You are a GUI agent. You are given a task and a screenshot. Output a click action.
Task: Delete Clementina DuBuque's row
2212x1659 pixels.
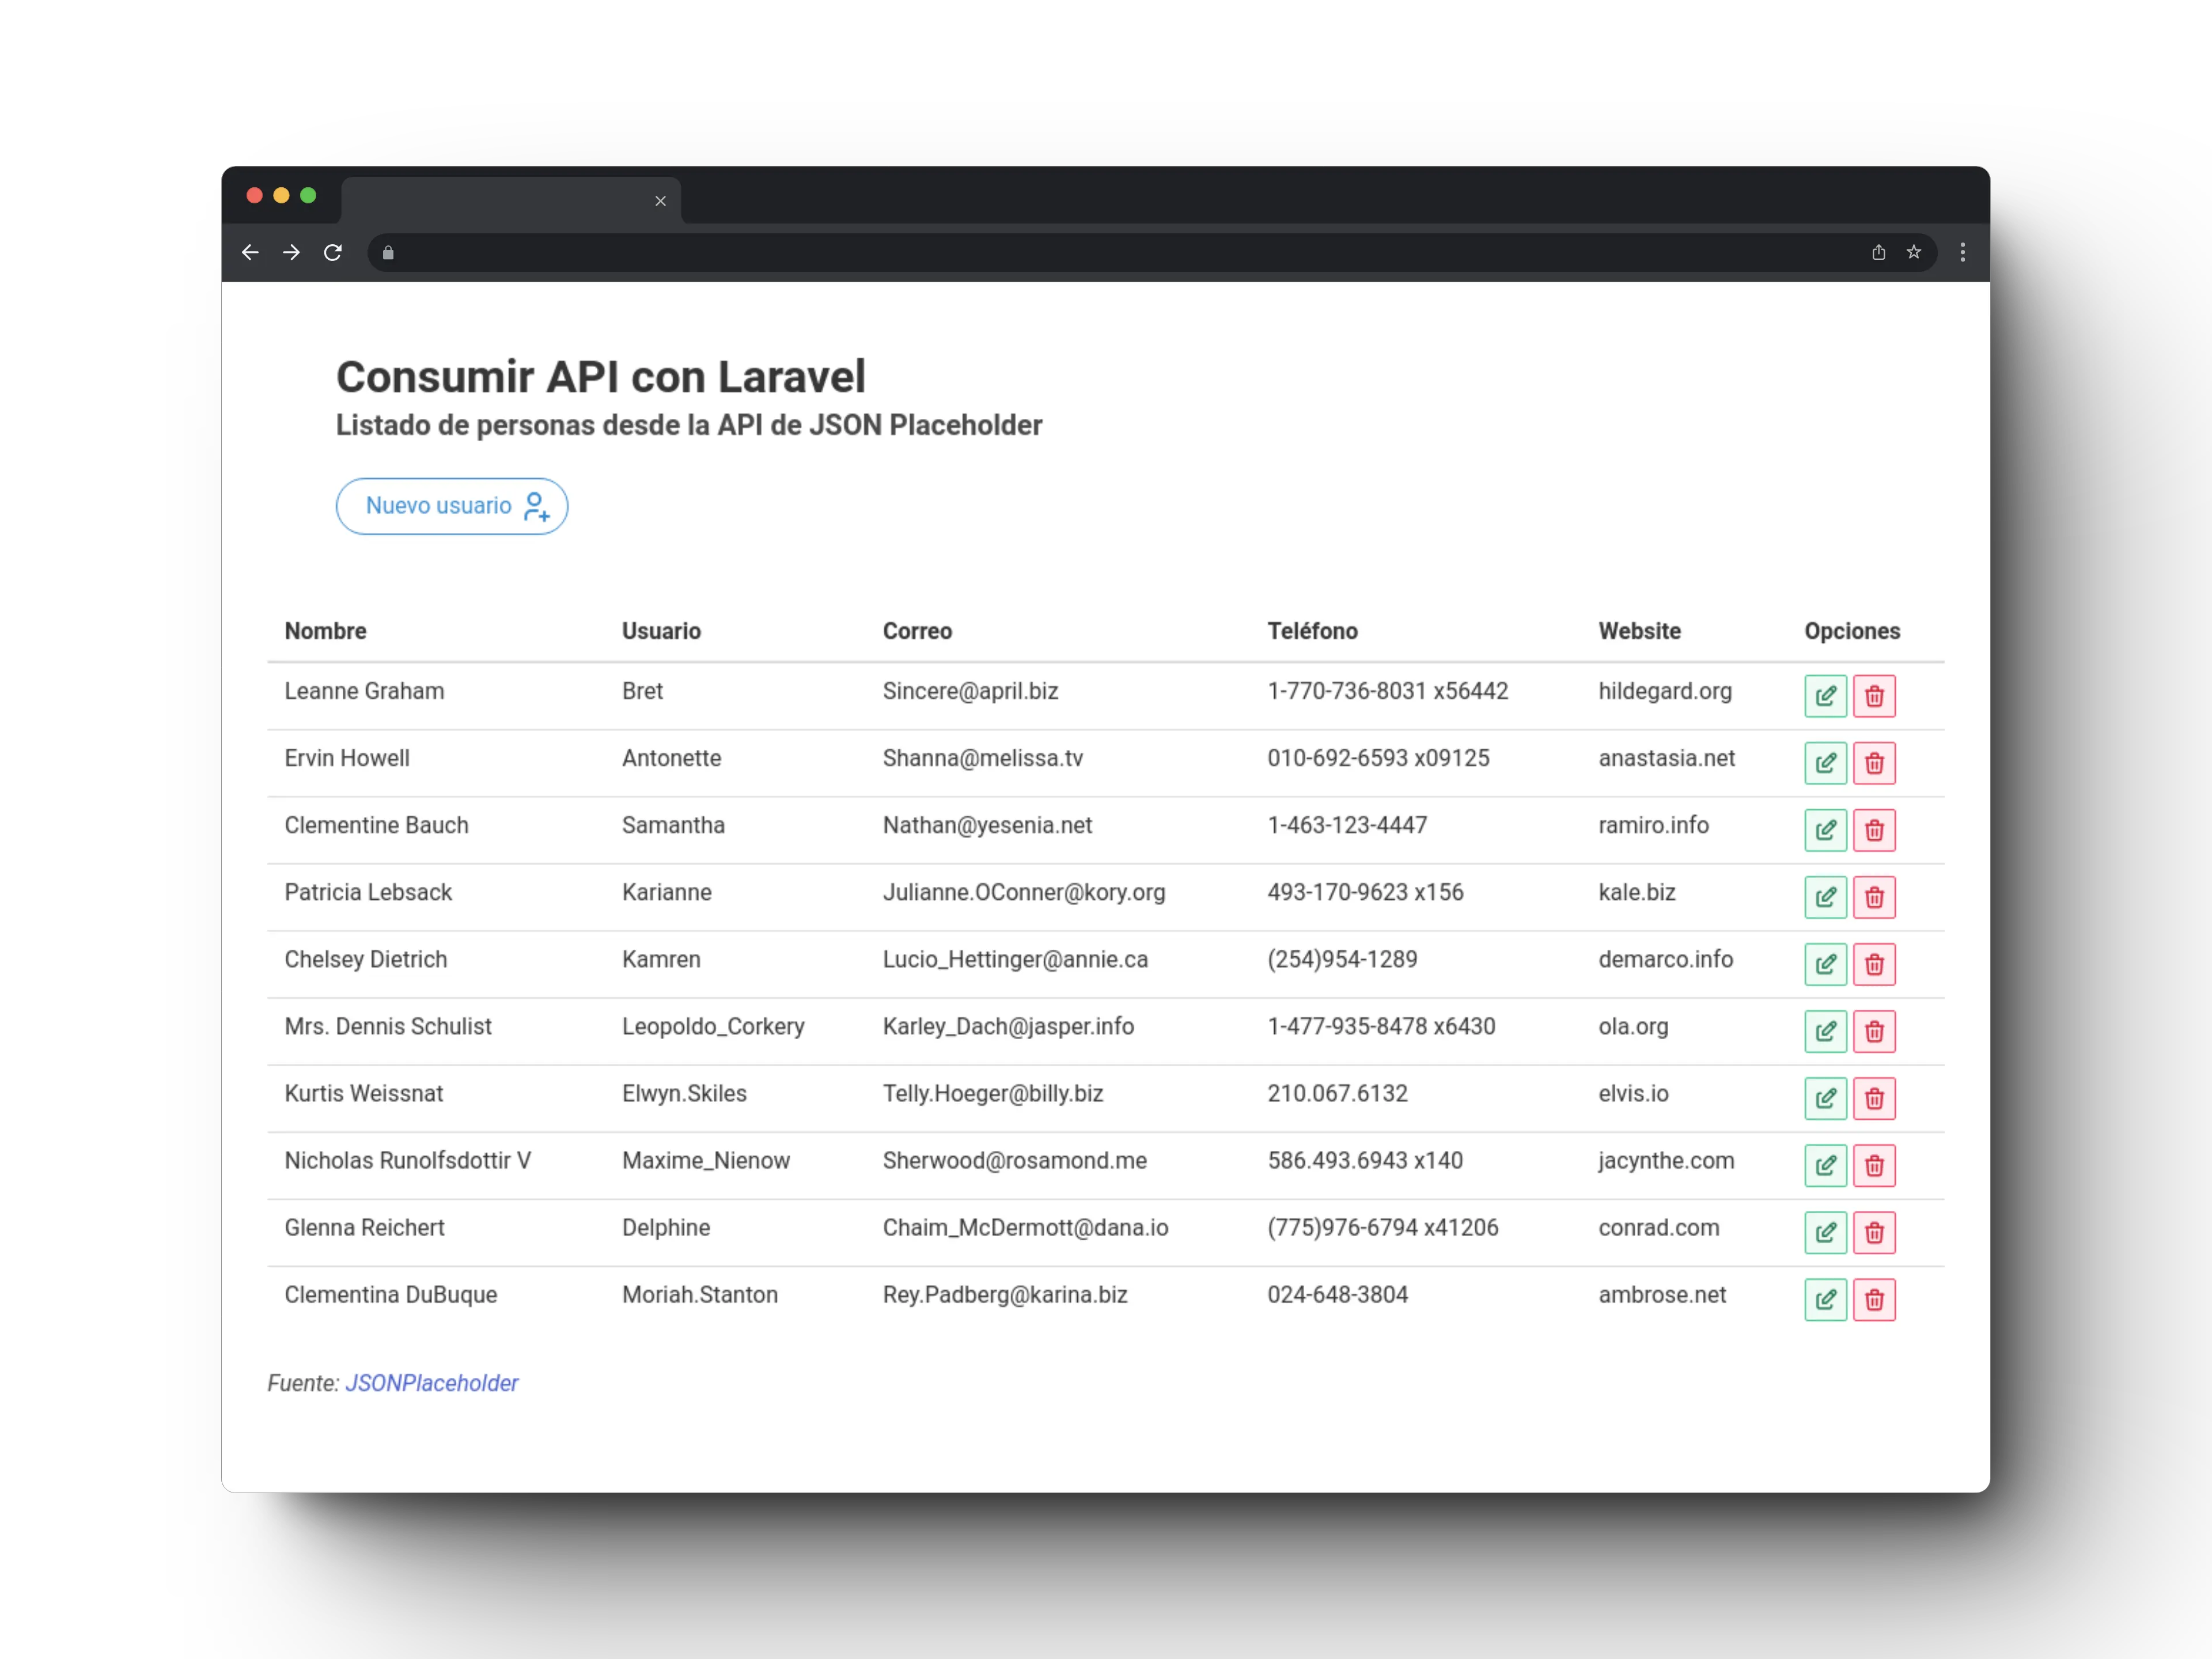point(1874,1299)
